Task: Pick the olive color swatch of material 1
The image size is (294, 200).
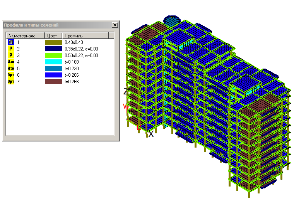Action: coord(53,42)
